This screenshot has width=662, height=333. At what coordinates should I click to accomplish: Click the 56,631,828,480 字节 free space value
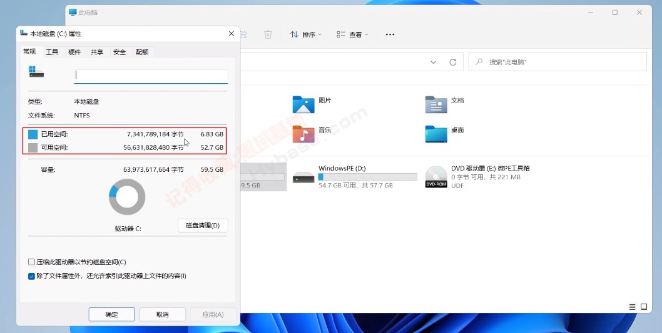click(153, 147)
